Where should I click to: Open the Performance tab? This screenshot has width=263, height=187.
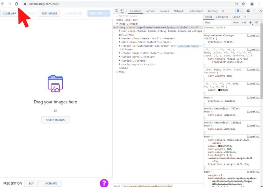coord(196,11)
